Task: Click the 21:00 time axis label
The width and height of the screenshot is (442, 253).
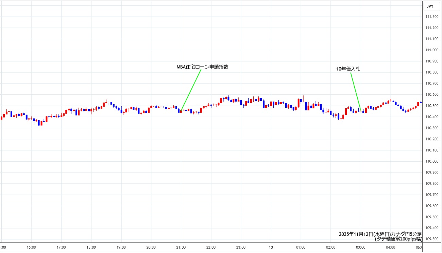Action: [181, 247]
